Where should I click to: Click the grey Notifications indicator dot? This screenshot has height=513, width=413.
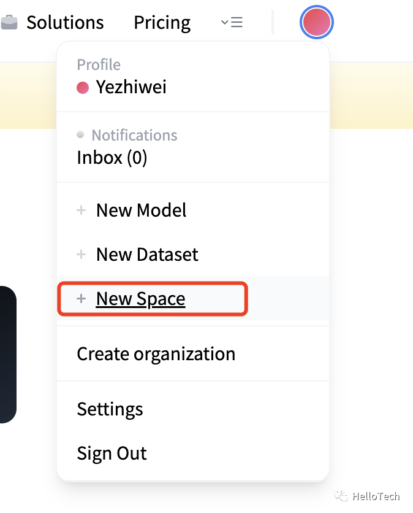coord(80,134)
